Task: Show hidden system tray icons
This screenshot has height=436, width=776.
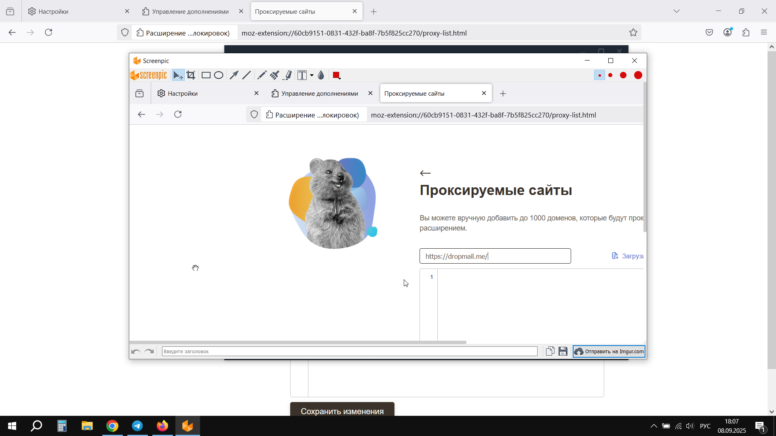Action: [x=654, y=426]
